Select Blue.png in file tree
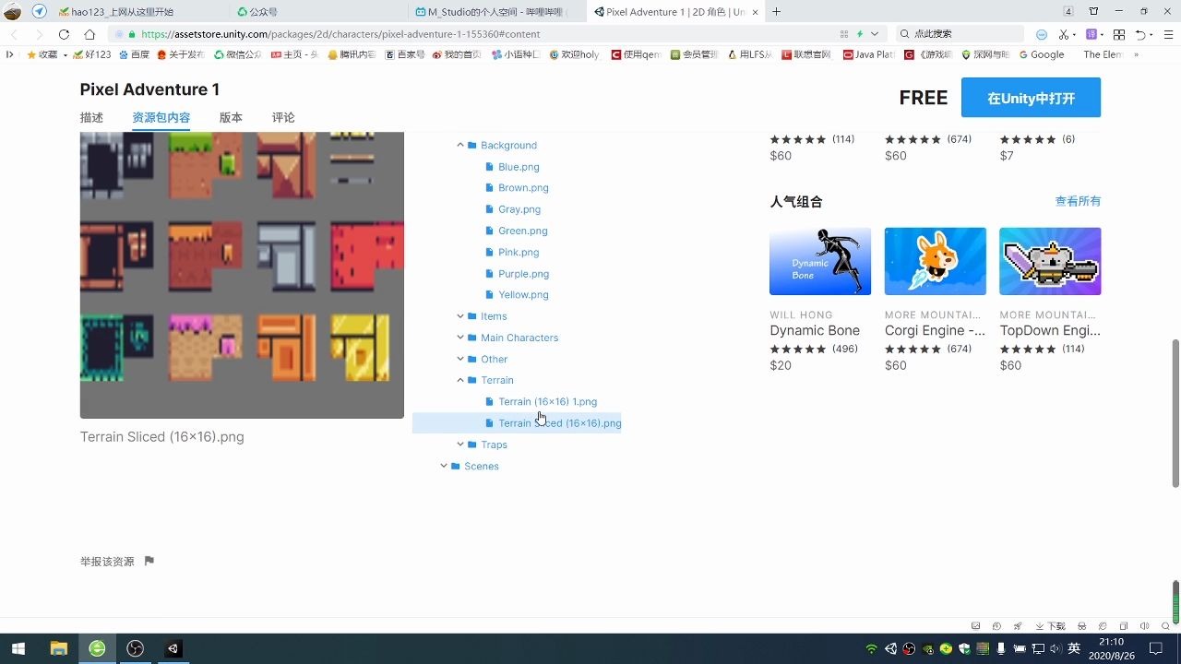Screen dimensions: 1181x664 click(x=519, y=167)
